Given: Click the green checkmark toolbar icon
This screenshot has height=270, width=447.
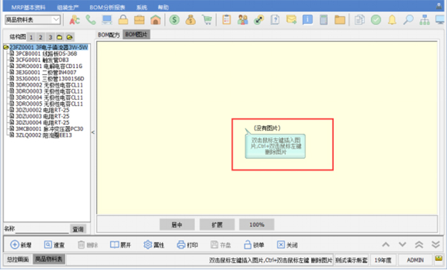Looking at the screenshot, I should tap(375, 20).
